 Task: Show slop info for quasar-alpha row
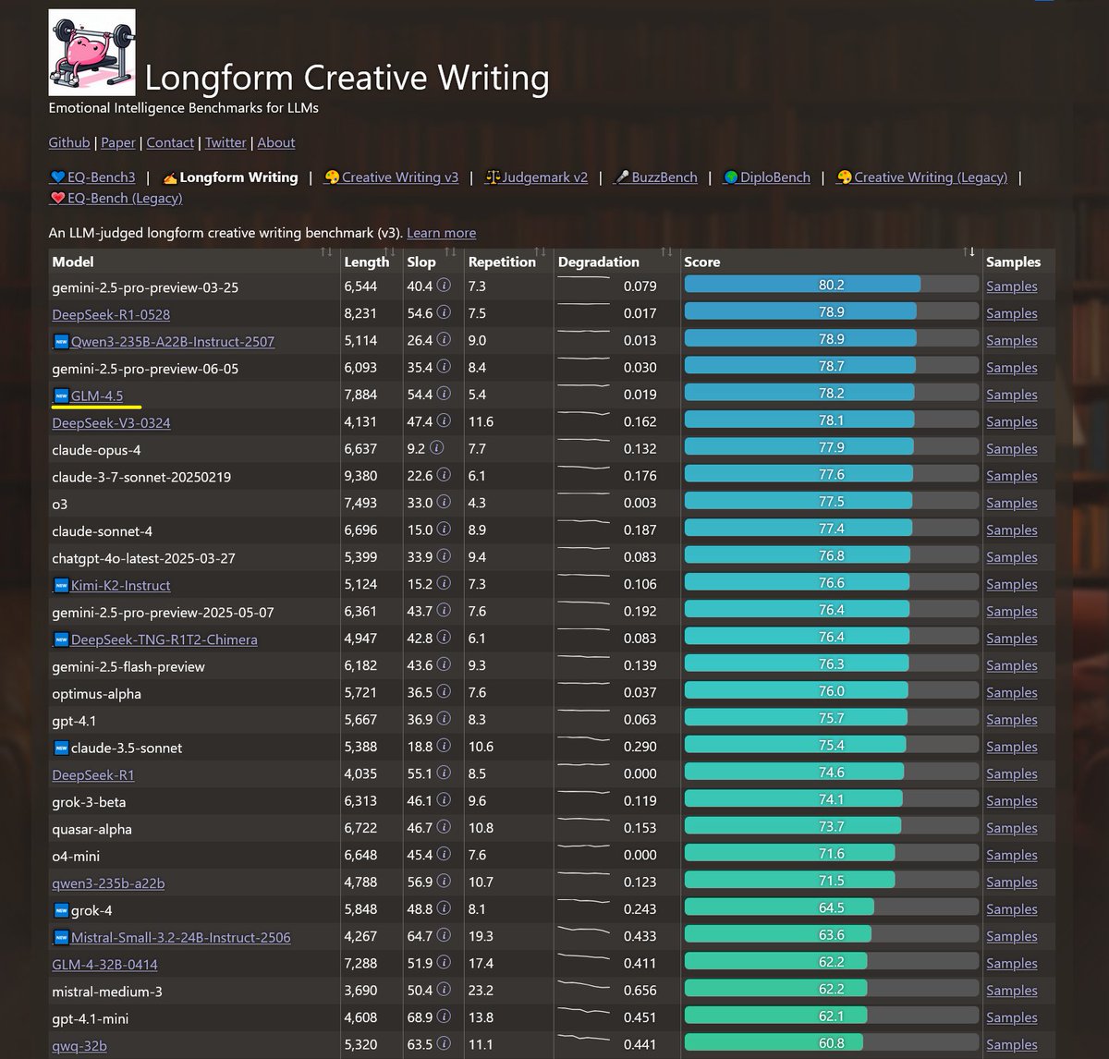pyautogui.click(x=444, y=827)
